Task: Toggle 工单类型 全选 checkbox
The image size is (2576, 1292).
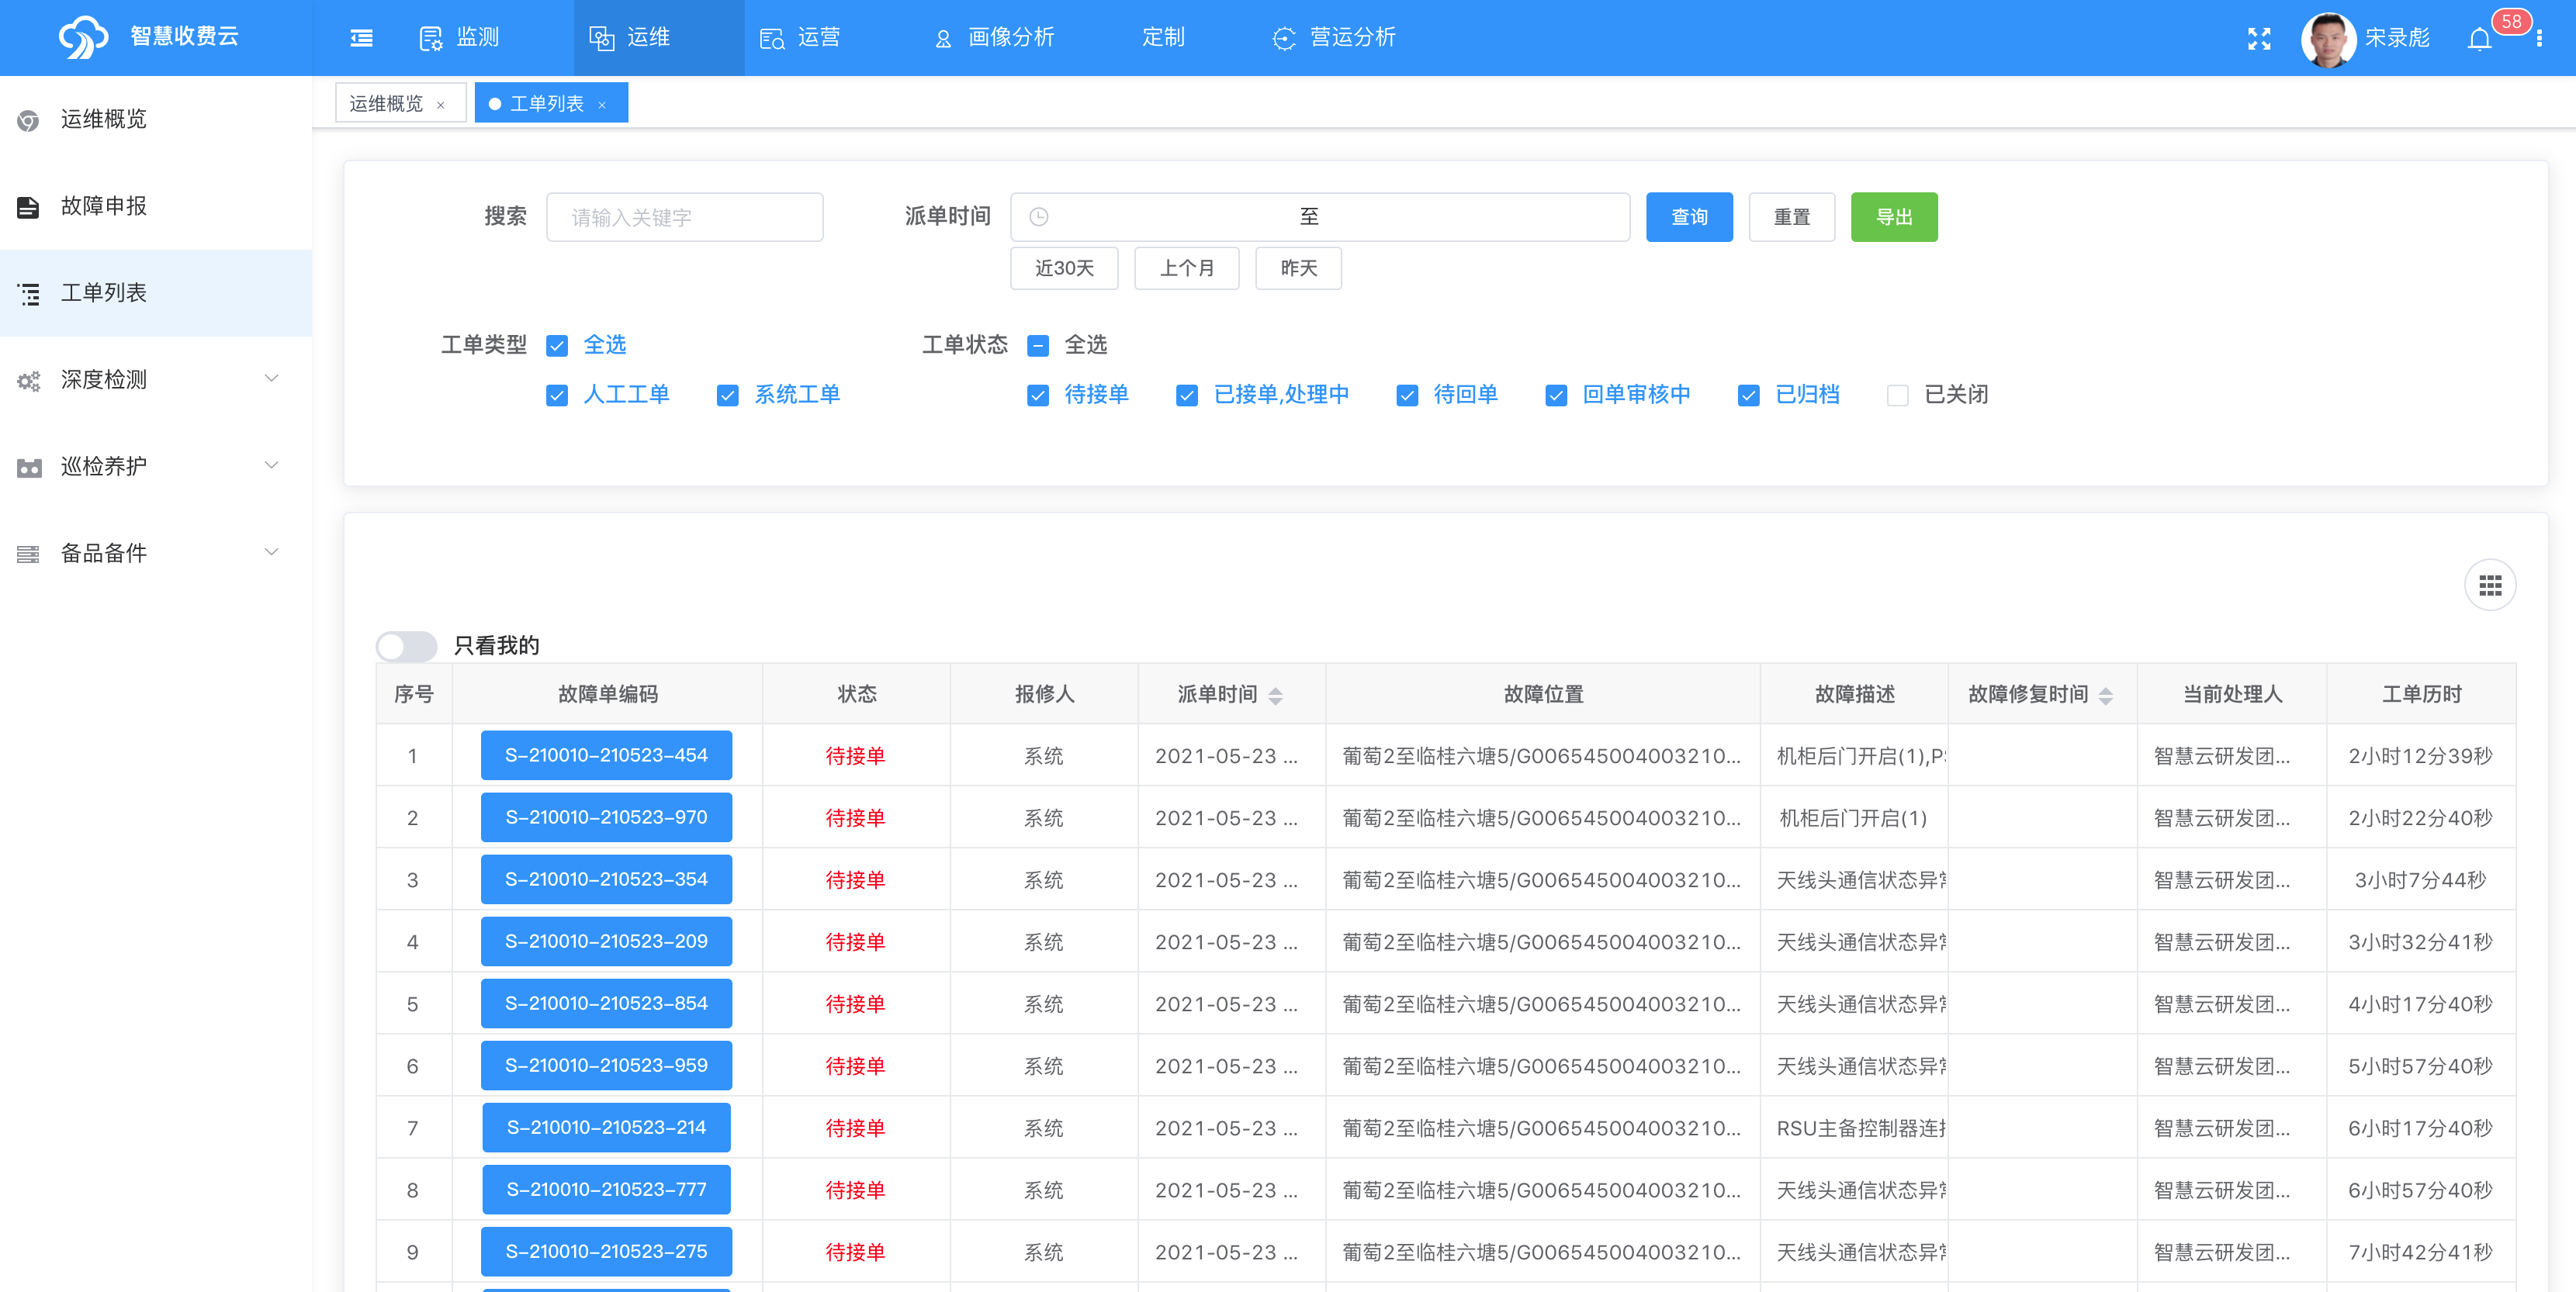Action: pos(557,346)
